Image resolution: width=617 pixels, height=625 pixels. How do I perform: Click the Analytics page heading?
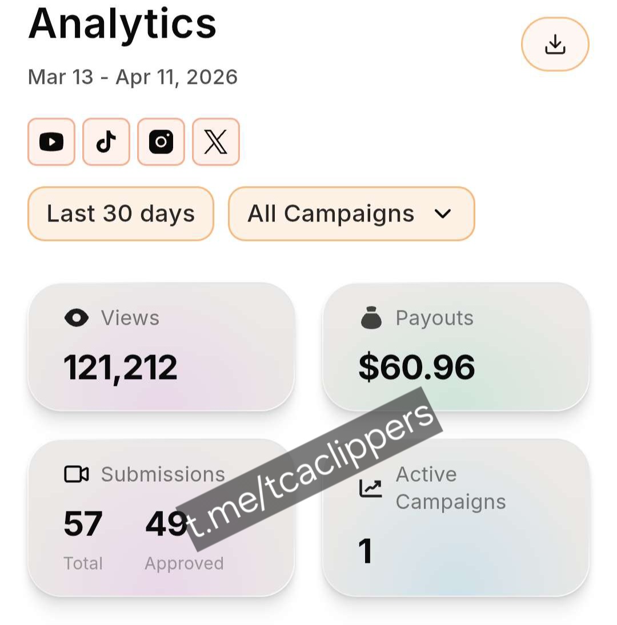[122, 24]
